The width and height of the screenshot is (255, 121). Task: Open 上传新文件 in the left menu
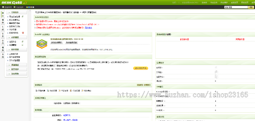tap(14, 54)
